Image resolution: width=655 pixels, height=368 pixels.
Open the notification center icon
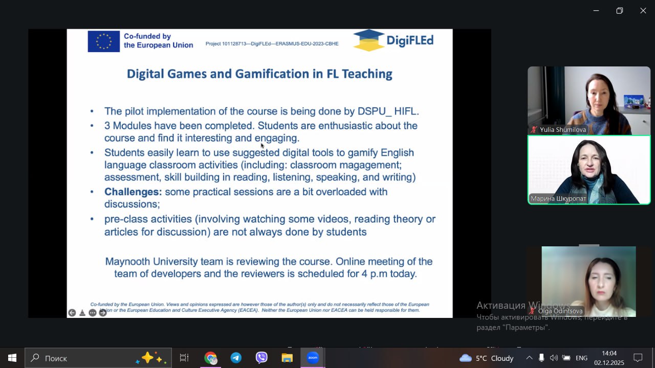[638, 358]
